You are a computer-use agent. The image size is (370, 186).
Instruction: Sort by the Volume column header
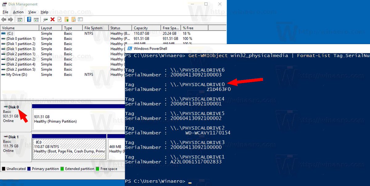click(20, 28)
